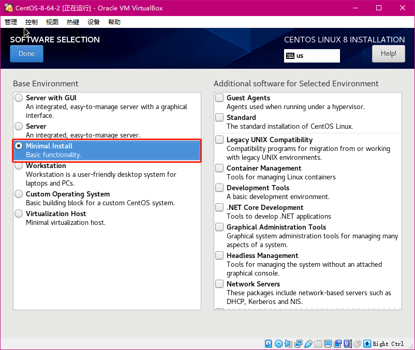
Task: Choose Custom Operating System option
Action: [19, 194]
